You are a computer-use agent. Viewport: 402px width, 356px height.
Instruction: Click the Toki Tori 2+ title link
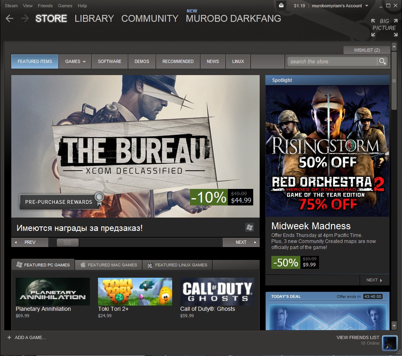point(113,309)
